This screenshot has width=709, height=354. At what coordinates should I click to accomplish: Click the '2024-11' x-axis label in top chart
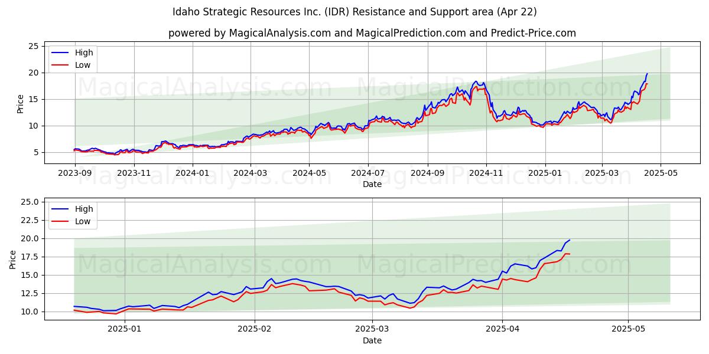point(486,173)
